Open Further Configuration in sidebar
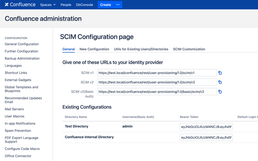 (x=21, y=51)
